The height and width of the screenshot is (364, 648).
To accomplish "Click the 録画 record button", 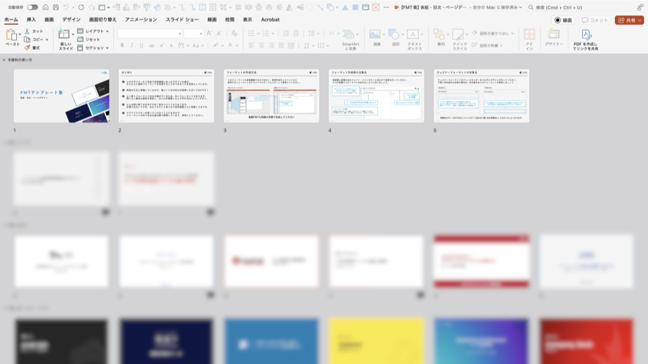I will point(563,20).
